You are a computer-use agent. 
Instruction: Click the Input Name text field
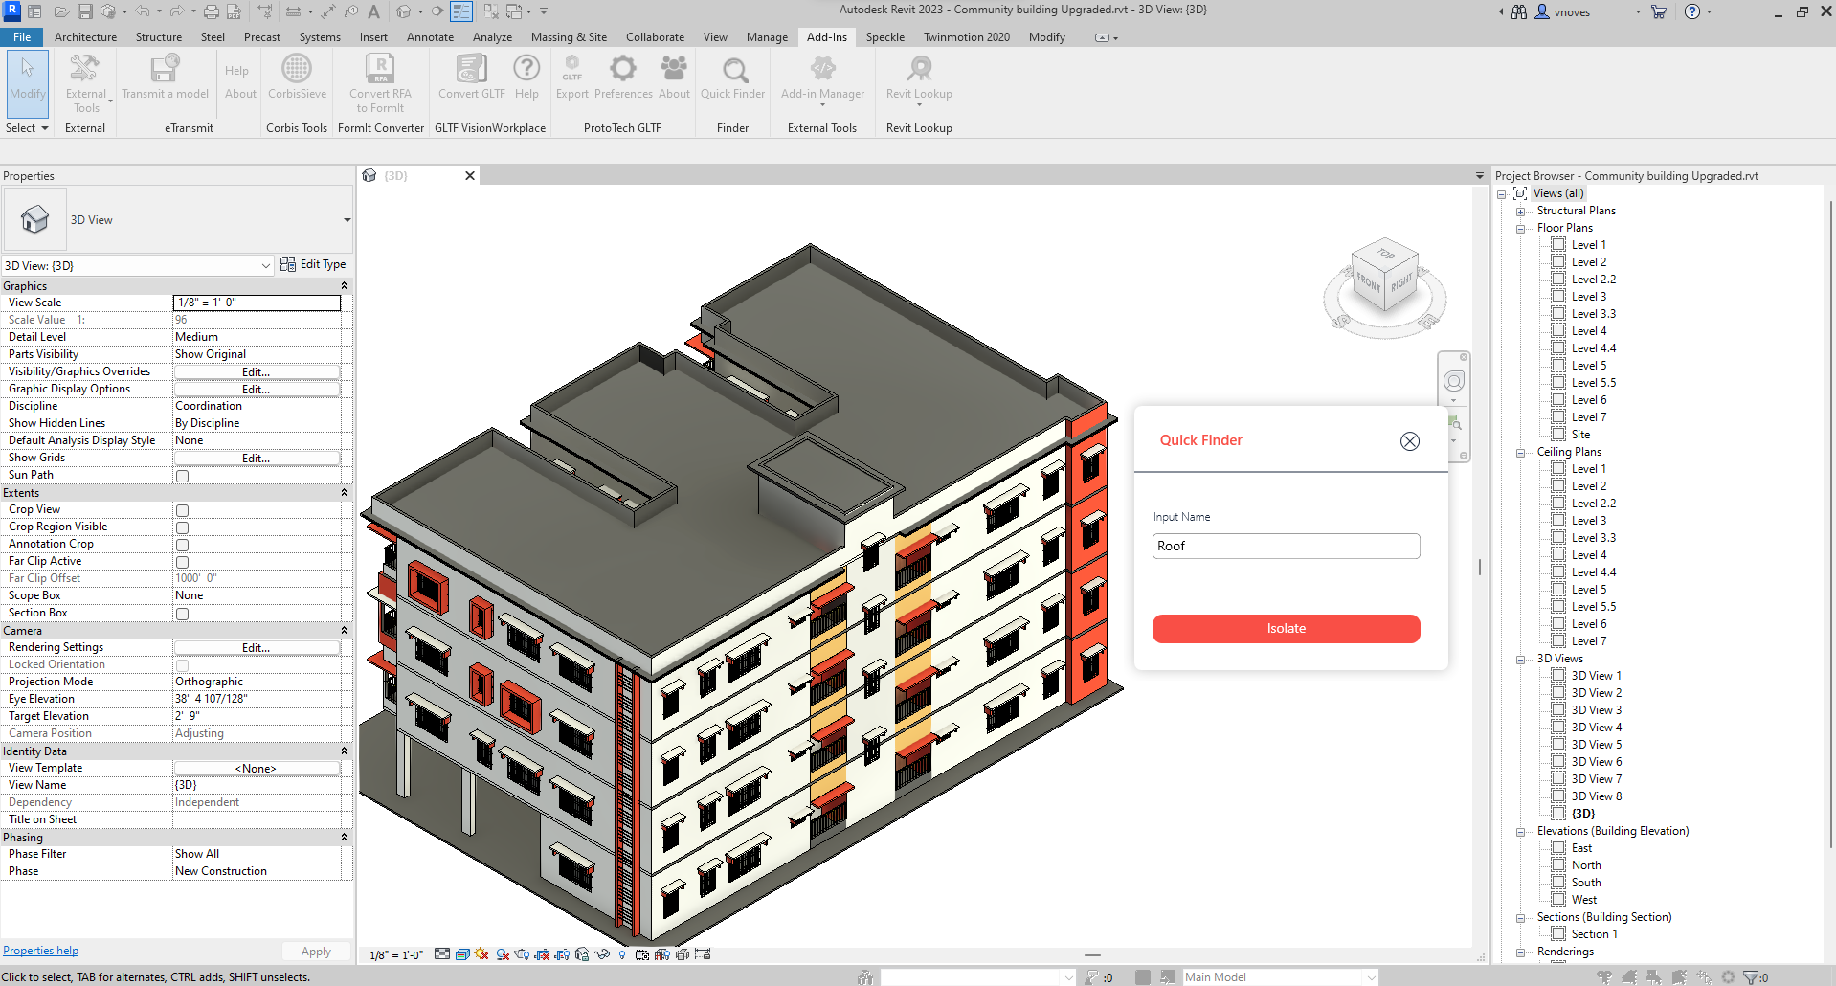(1286, 547)
